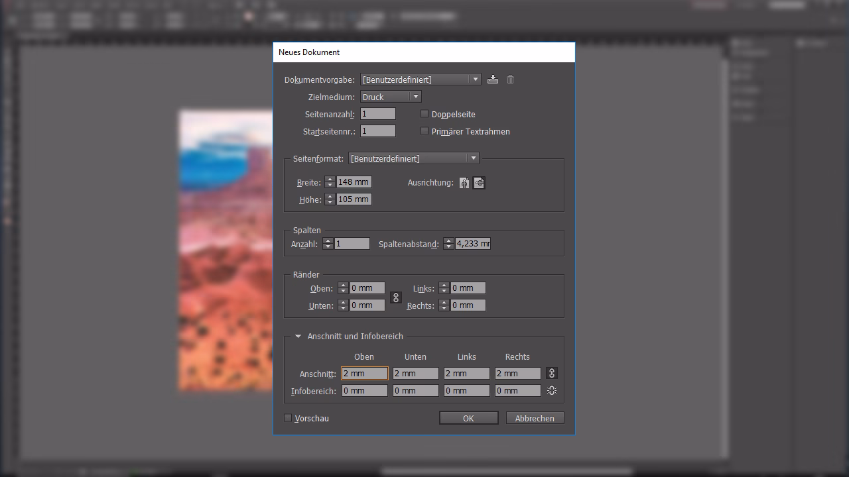Enable Primärer Textrahmen
The width and height of the screenshot is (849, 477).
pos(424,131)
